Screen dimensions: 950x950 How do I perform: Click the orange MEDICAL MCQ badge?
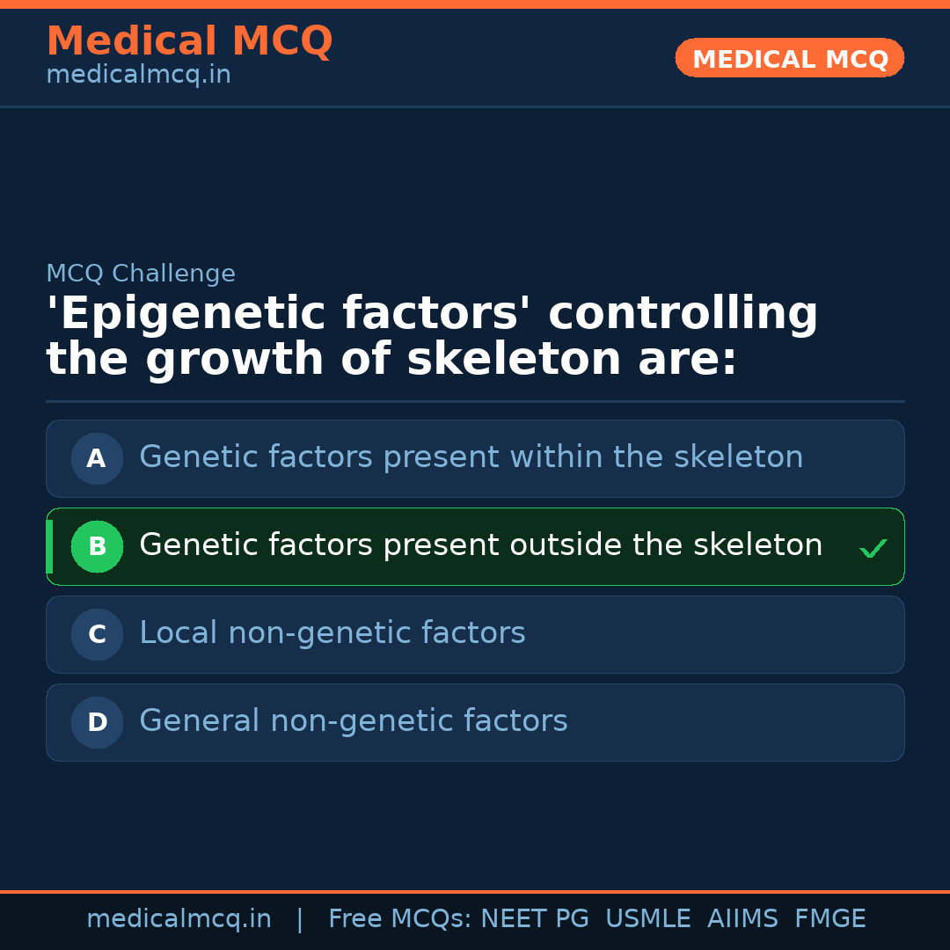pos(789,59)
